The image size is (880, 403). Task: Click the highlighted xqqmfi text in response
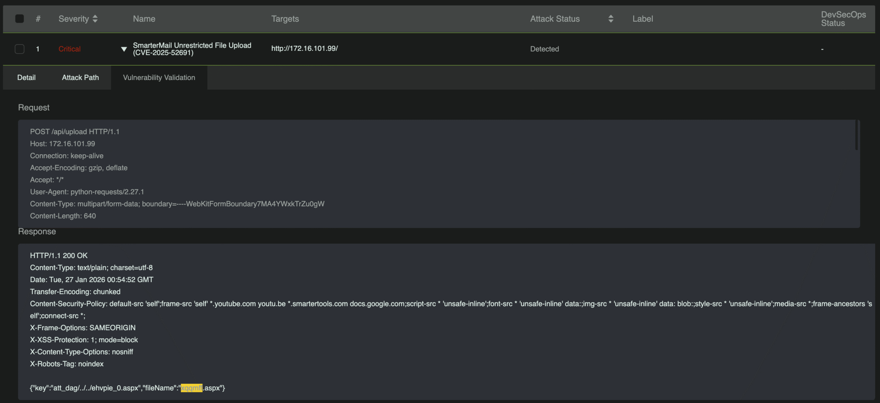(x=191, y=388)
